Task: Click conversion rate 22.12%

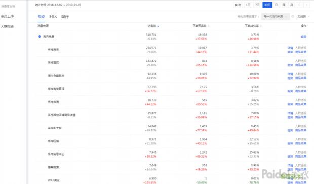Action: coord(254,139)
